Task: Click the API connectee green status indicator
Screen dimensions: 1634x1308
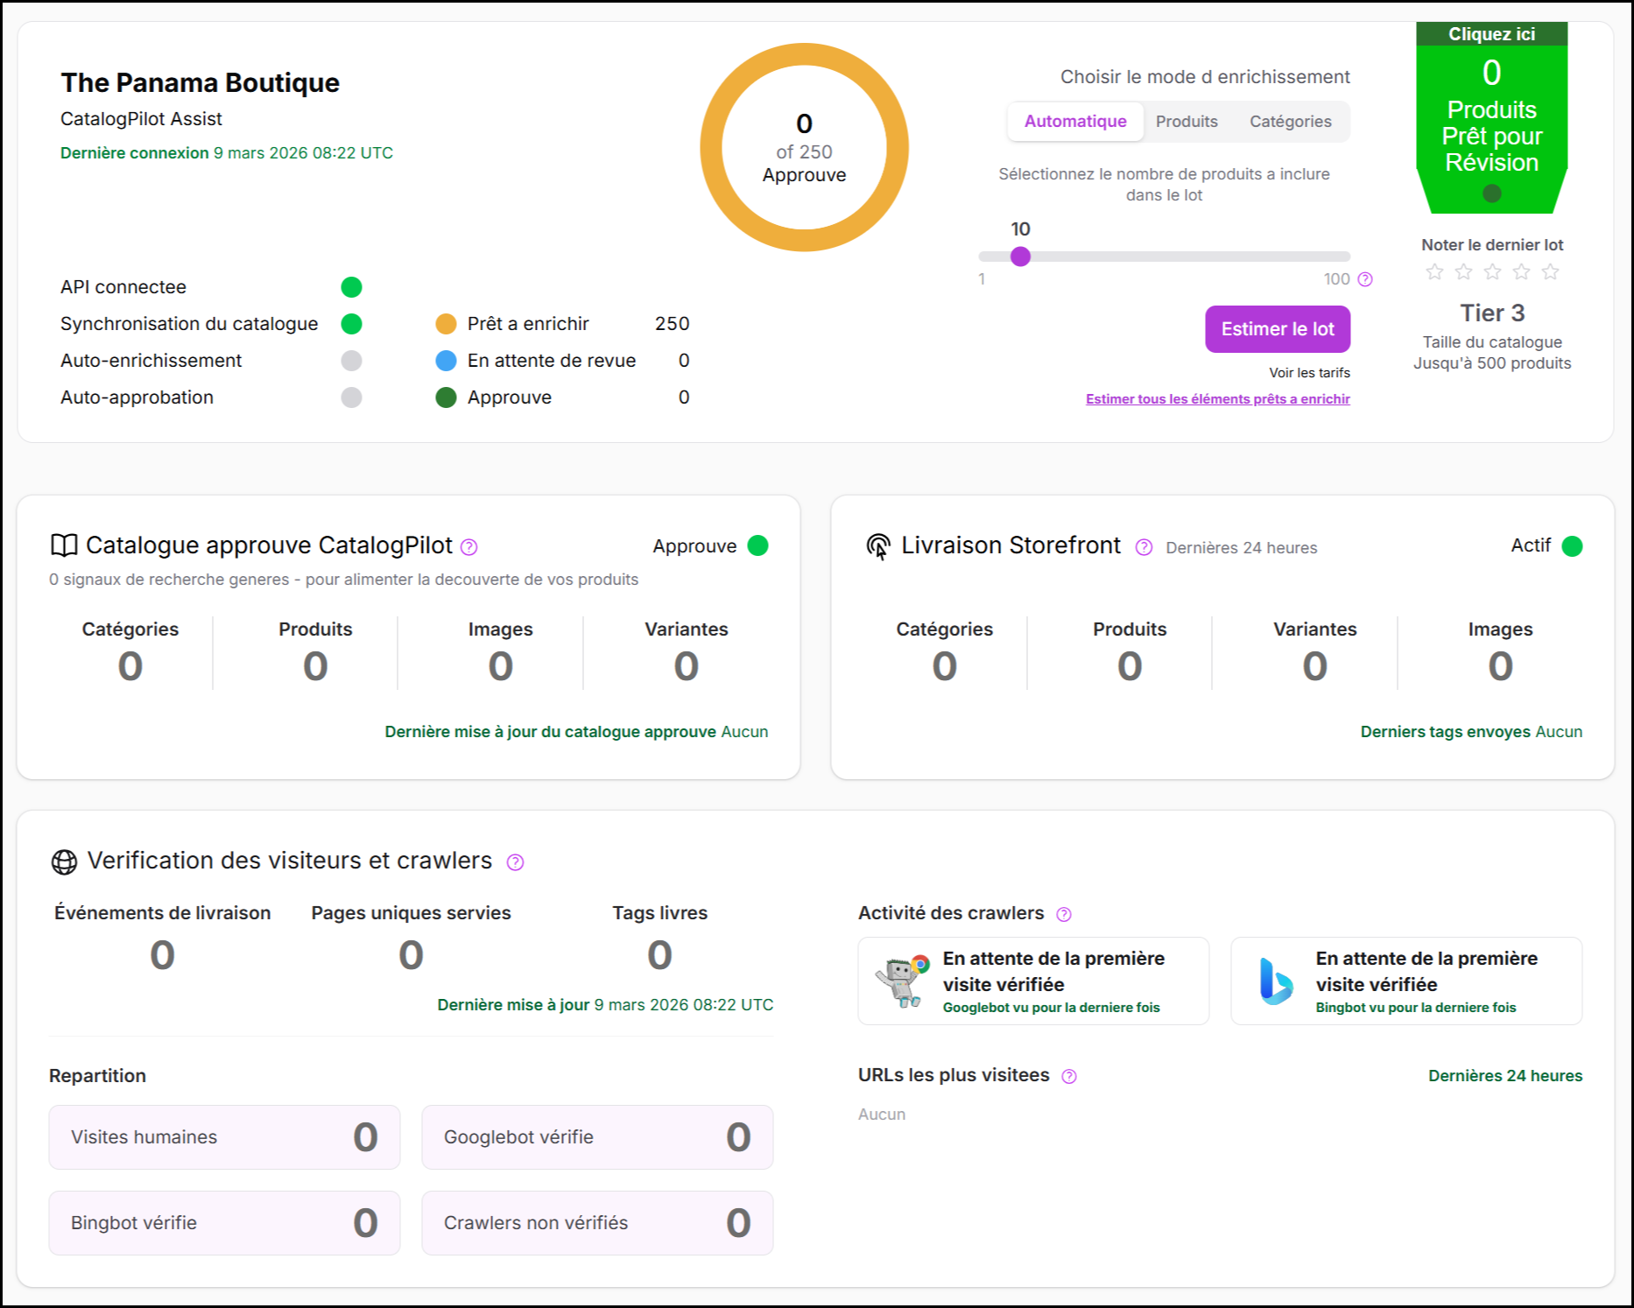Action: pos(351,287)
